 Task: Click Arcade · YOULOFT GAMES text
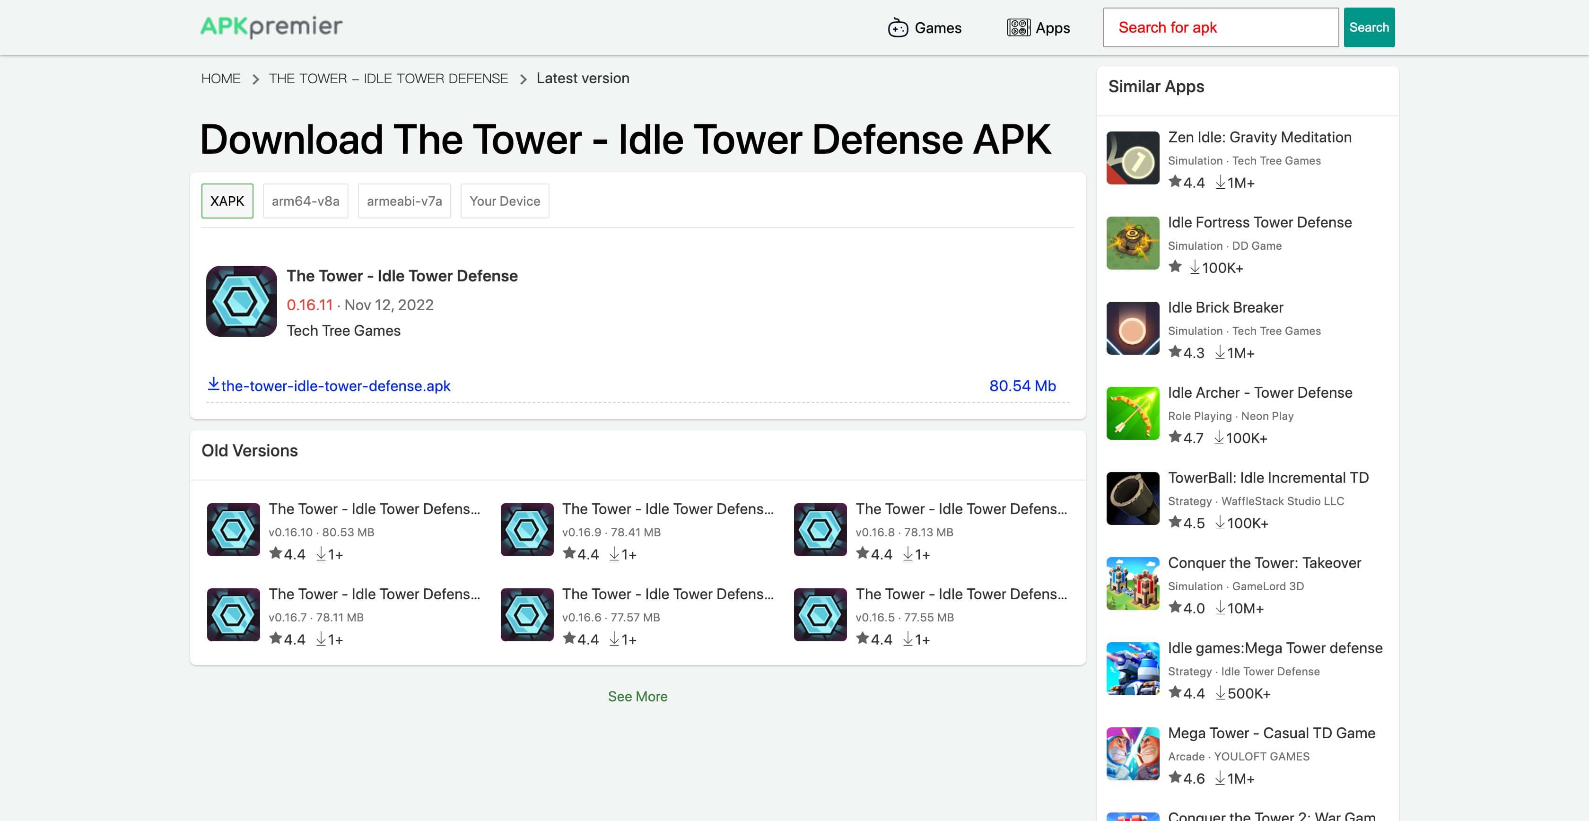click(x=1238, y=756)
